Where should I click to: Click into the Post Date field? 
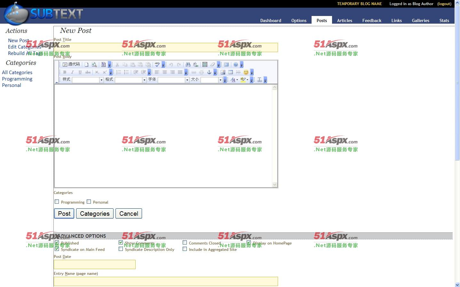pos(95,264)
